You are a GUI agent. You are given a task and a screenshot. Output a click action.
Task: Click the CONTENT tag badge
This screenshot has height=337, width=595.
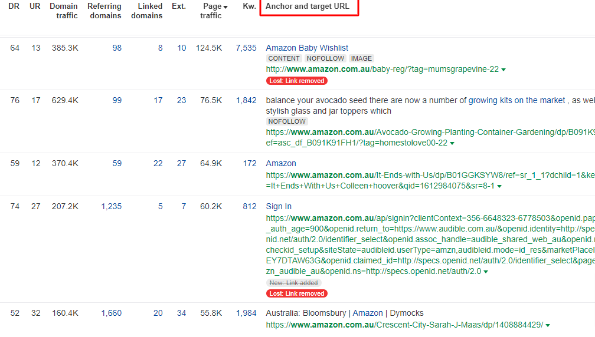284,59
